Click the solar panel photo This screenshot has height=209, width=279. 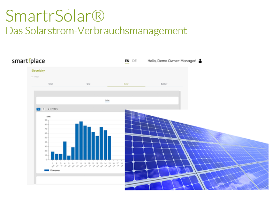tap(197, 150)
